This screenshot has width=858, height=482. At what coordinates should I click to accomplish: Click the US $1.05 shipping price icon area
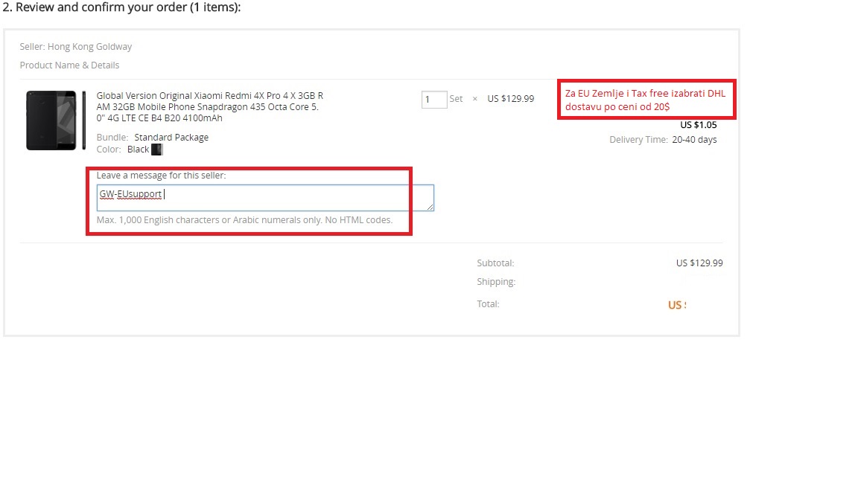pyautogui.click(x=698, y=124)
